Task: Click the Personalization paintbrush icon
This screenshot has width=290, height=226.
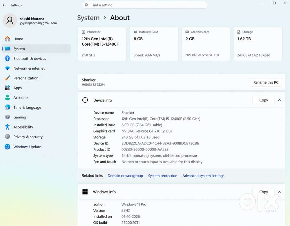Action: (8, 78)
